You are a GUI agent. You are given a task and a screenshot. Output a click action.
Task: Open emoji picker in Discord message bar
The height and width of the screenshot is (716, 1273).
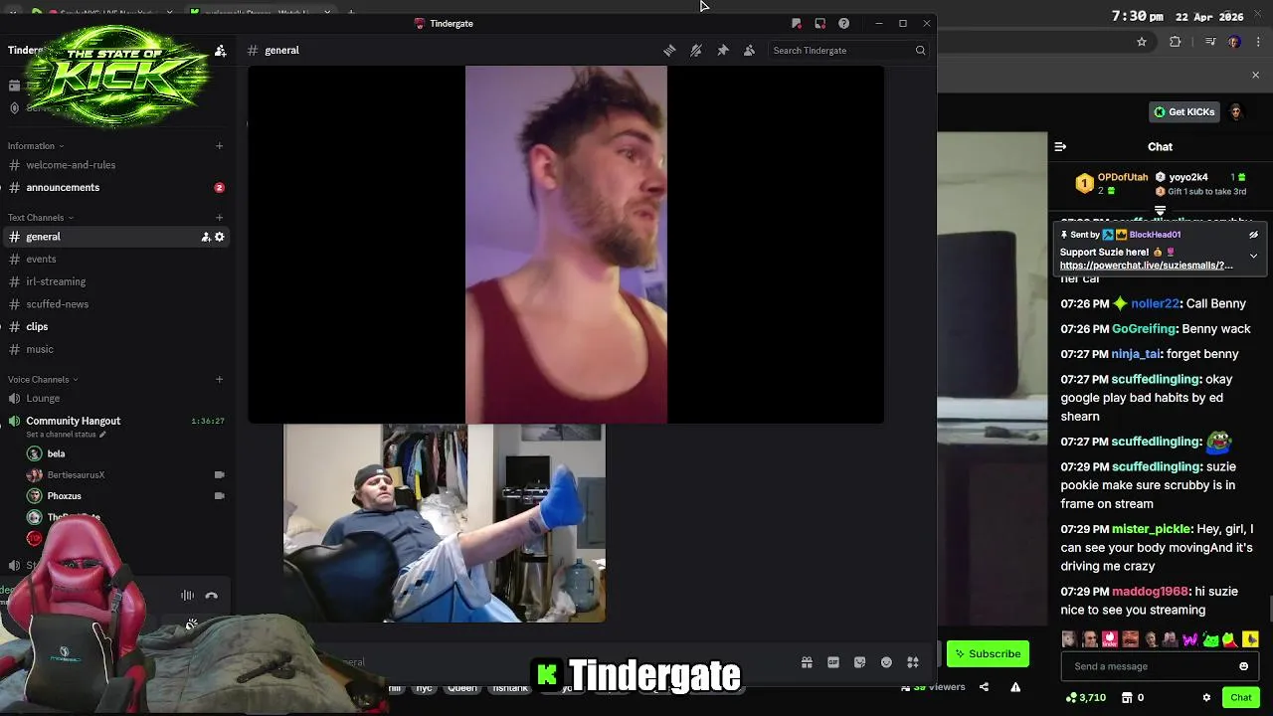coord(886,662)
